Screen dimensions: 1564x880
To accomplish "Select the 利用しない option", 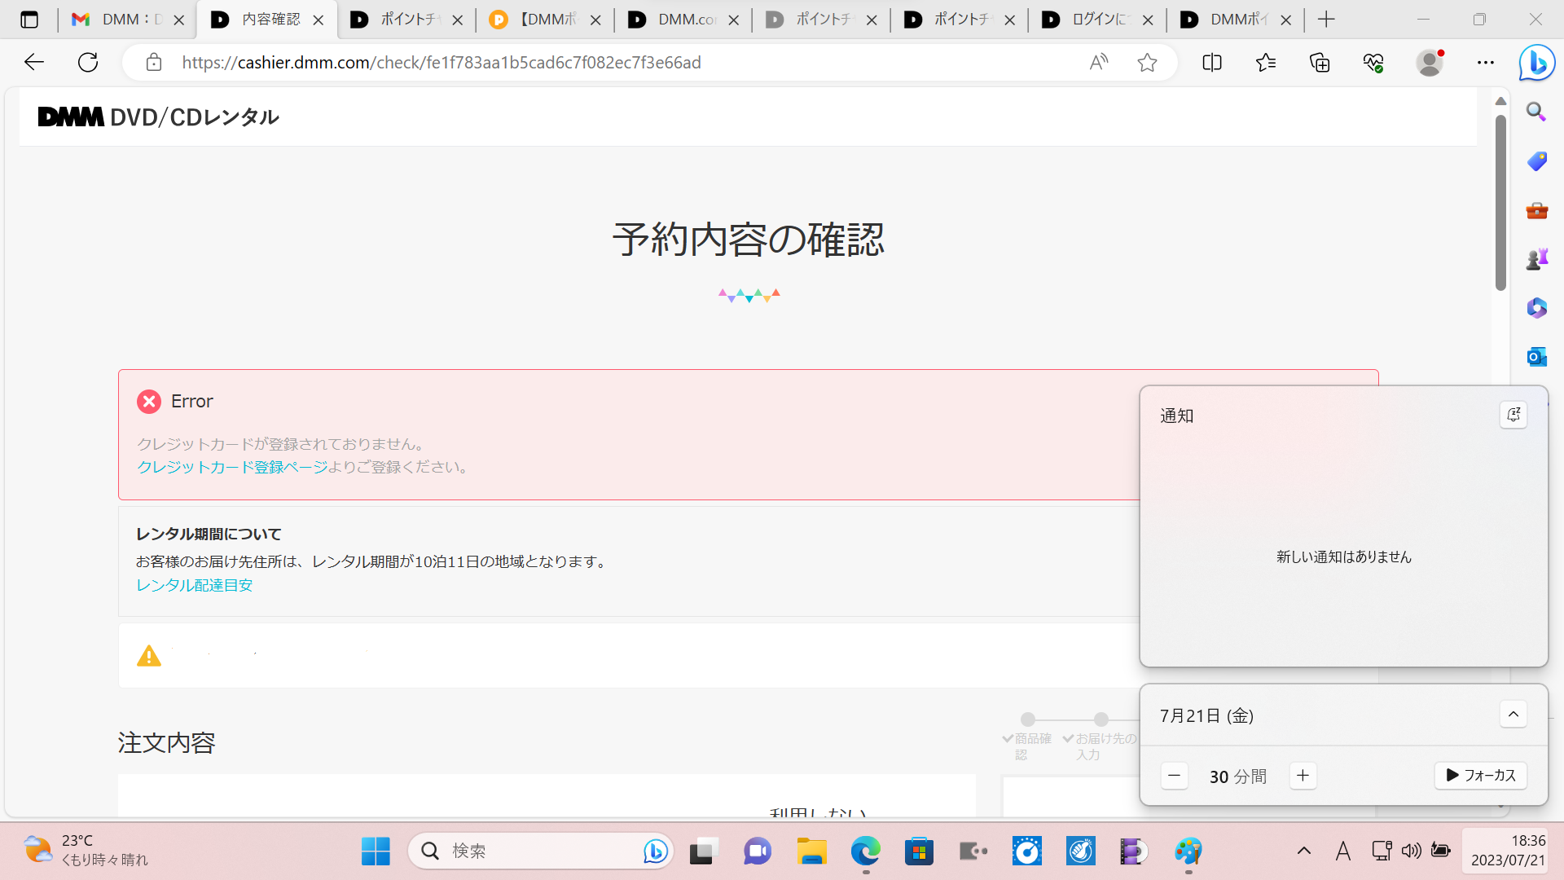I will point(817,812).
